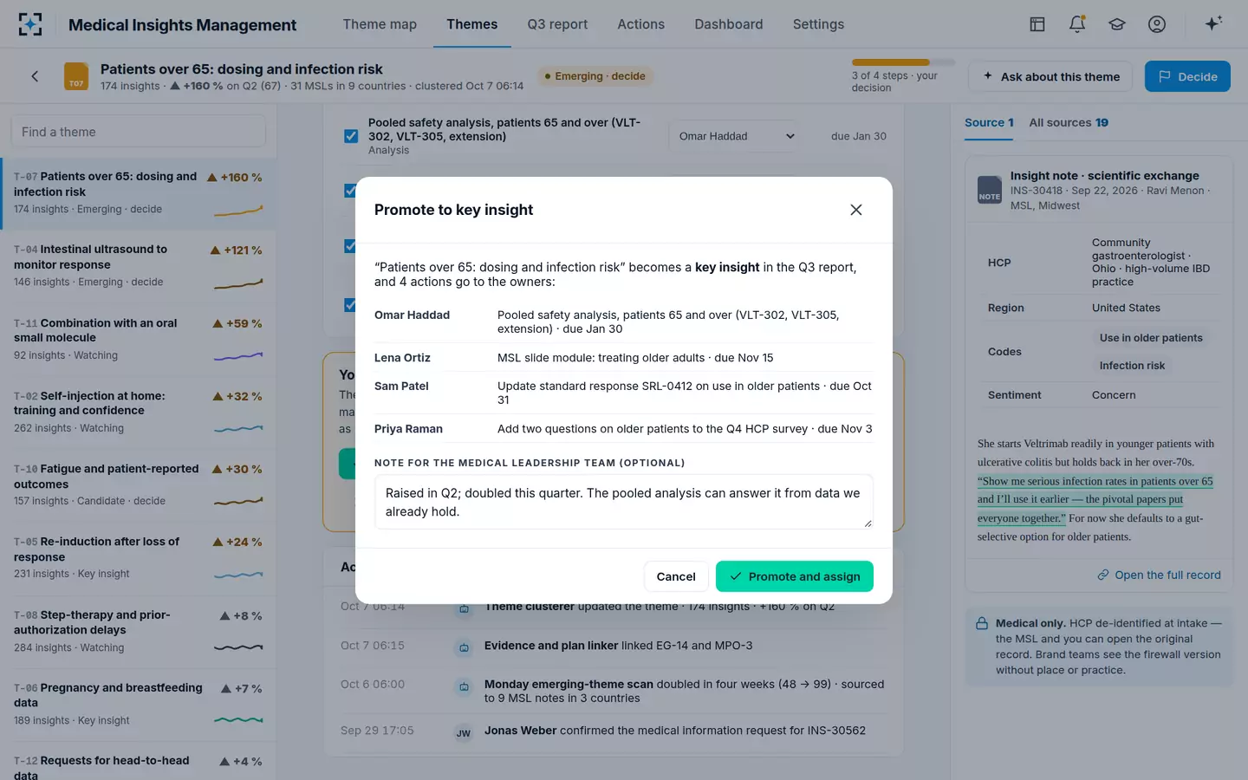This screenshot has width=1248, height=780.
Task: Open the Dashboard tab
Action: pyautogui.click(x=729, y=24)
